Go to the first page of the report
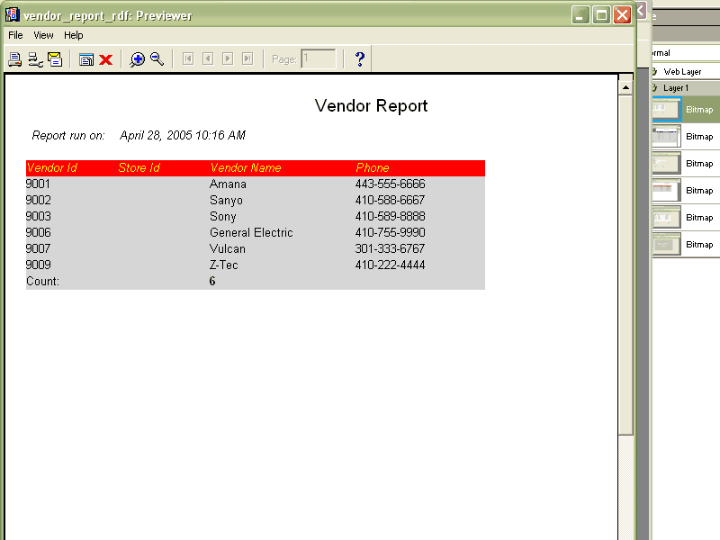 point(188,59)
